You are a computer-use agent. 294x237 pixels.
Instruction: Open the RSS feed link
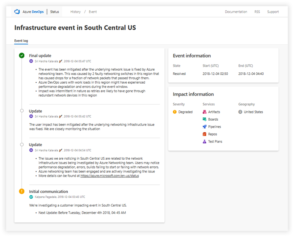point(257,12)
